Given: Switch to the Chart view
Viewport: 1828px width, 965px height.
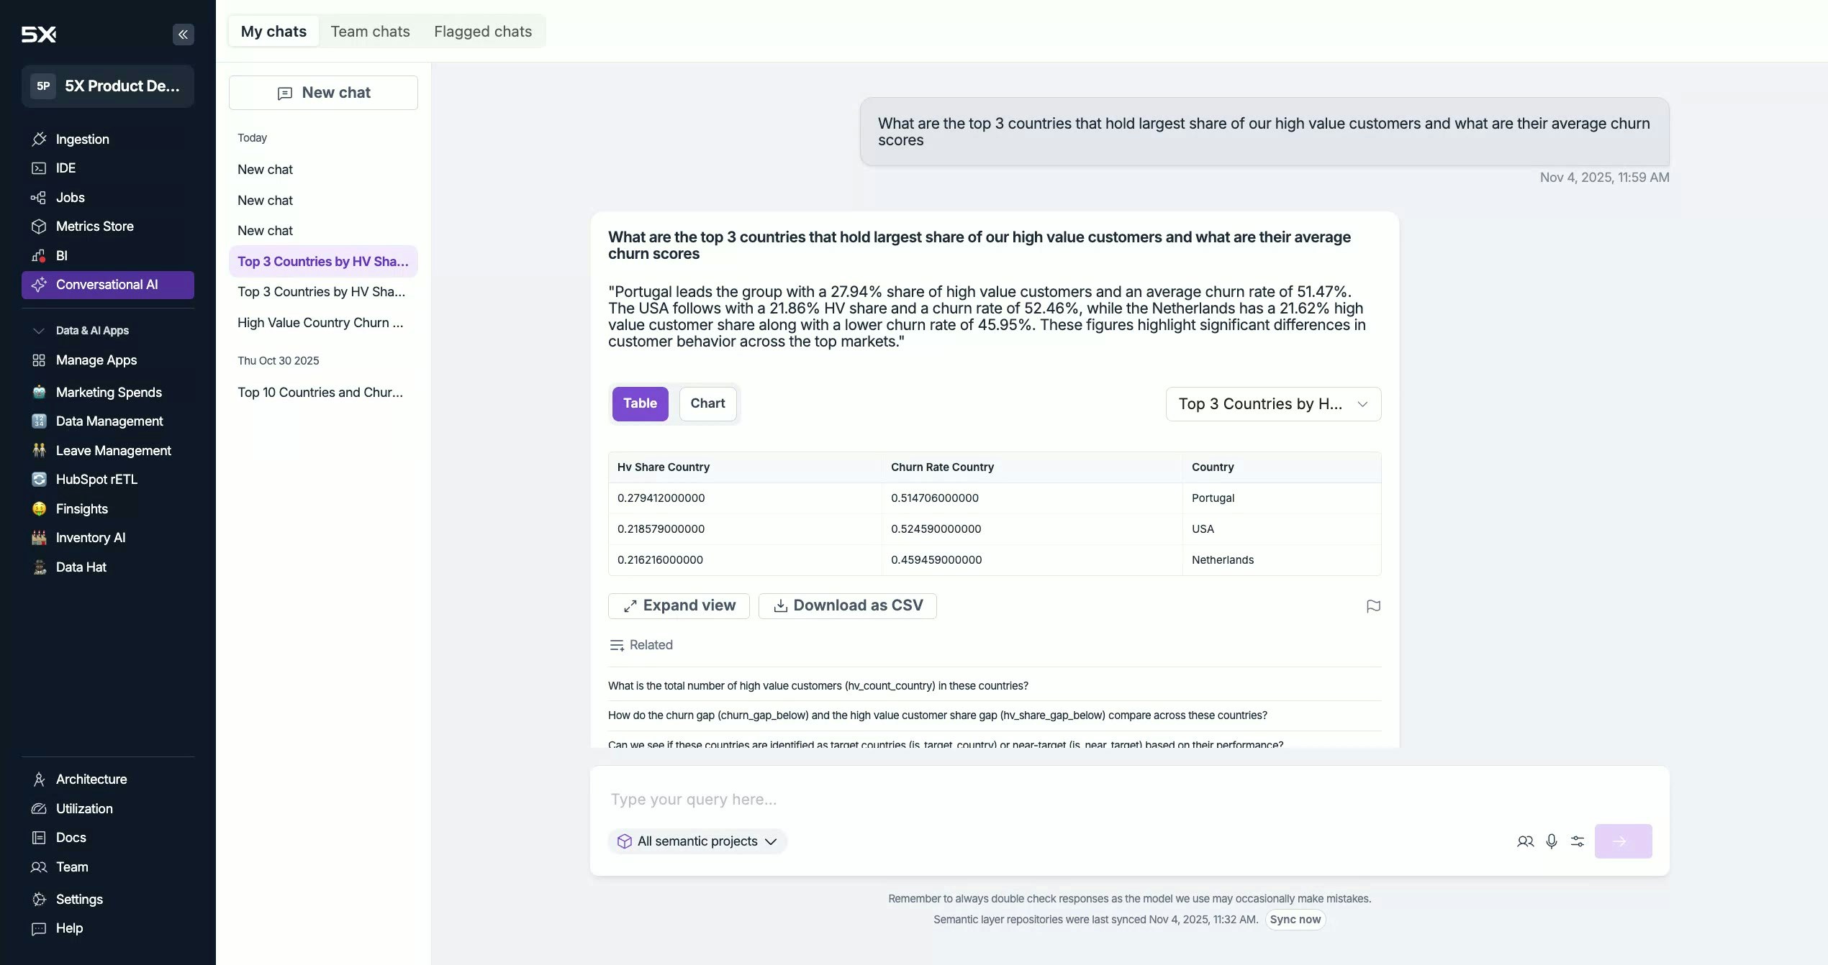Looking at the screenshot, I should pyautogui.click(x=707, y=403).
